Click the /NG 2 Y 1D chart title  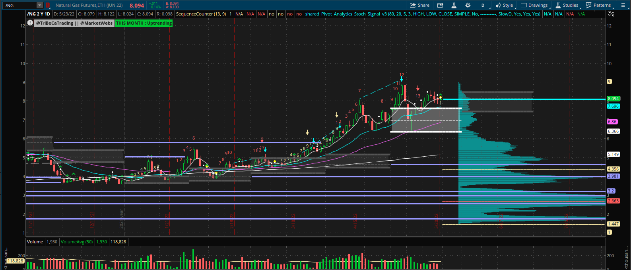(x=39, y=14)
